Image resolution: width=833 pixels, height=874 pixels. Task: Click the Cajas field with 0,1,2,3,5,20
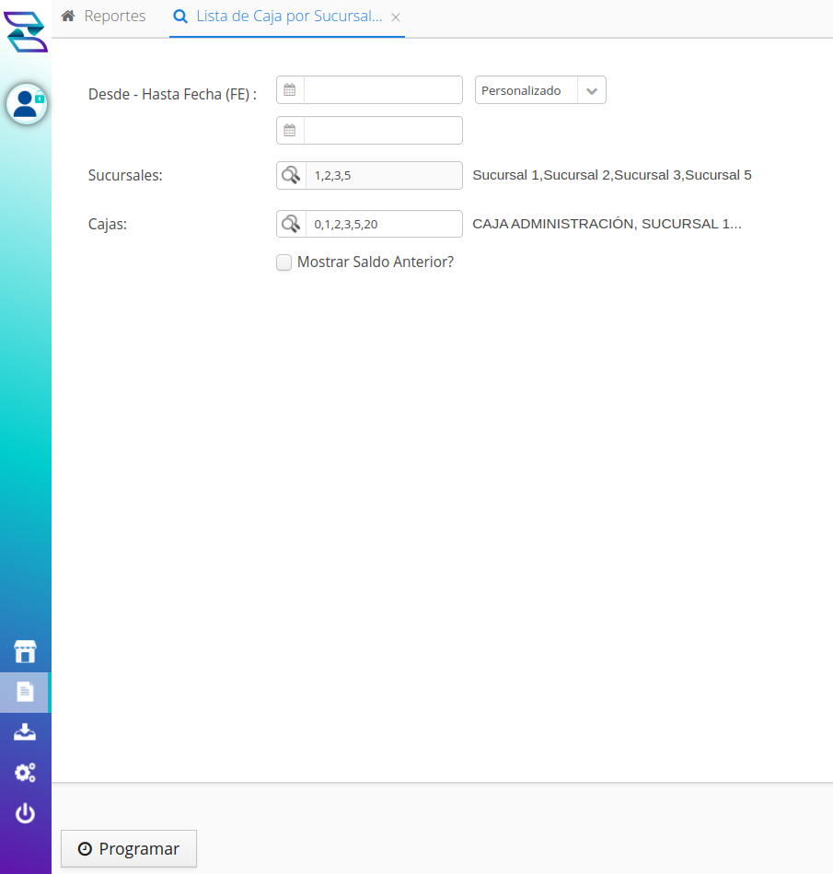[x=384, y=224]
